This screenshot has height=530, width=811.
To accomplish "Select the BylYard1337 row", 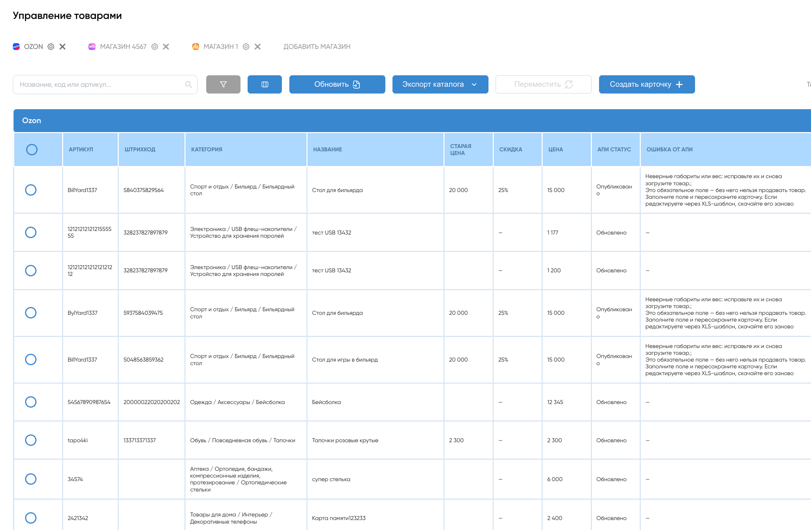I will coord(31,313).
